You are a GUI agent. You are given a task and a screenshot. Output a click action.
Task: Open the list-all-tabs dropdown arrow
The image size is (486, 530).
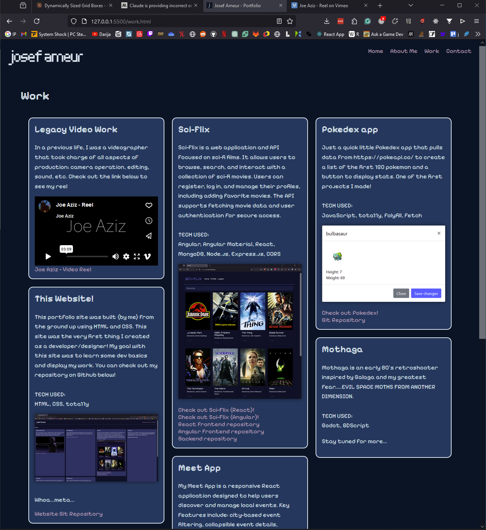[x=410, y=6]
